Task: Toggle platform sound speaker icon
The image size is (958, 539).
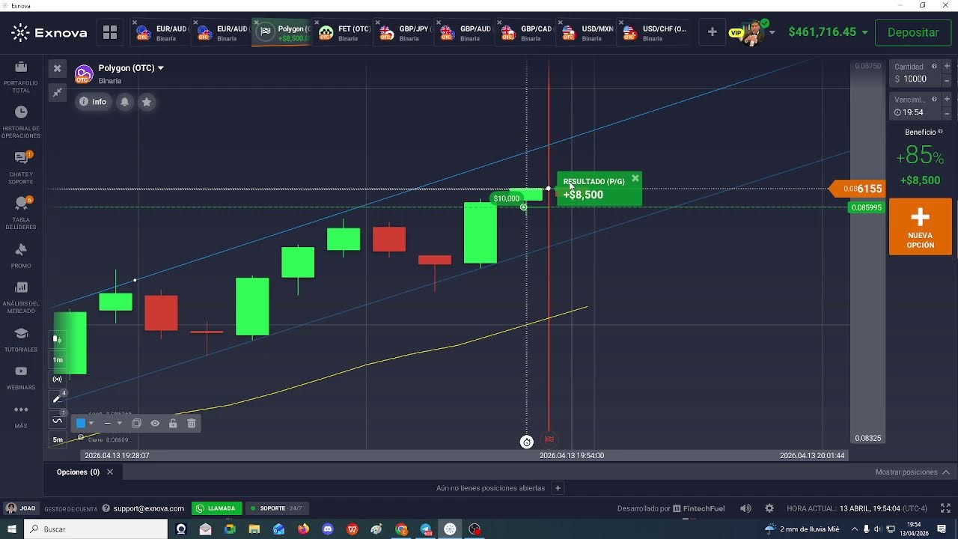Action: (745, 508)
